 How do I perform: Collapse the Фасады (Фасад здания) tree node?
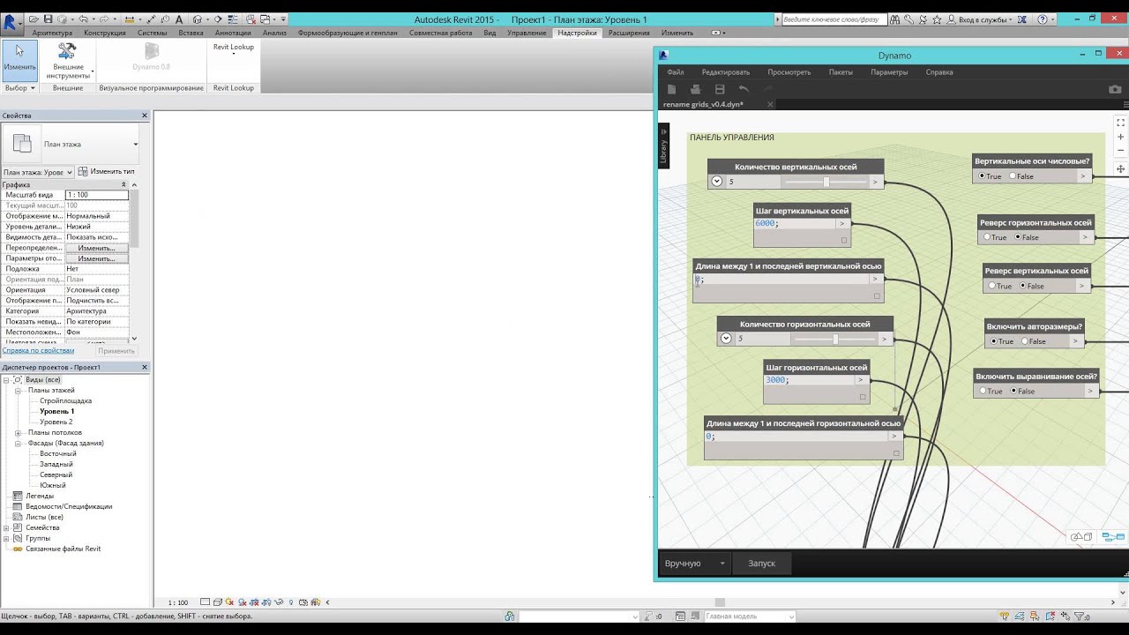point(18,443)
